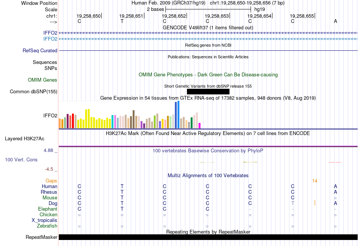
Task: Click the tall blue bars in GTEx chart
Action: (177, 115)
